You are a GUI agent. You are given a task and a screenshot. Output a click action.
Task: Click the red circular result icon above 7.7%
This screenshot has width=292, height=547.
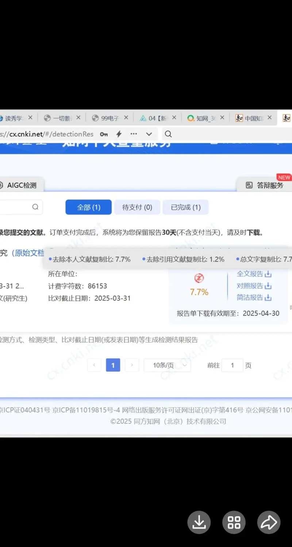coord(199,278)
